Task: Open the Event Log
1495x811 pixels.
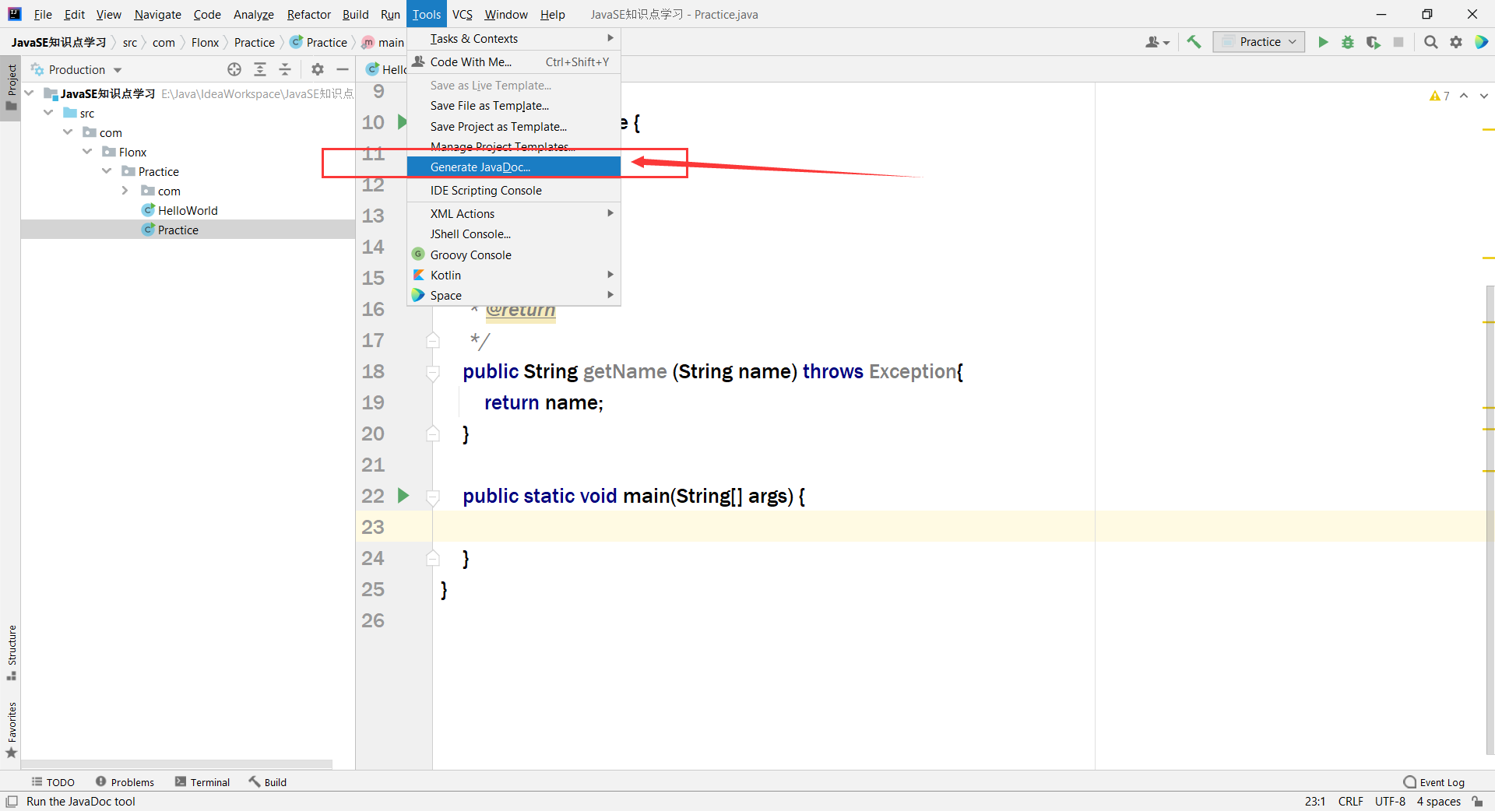Action: pos(1434,782)
